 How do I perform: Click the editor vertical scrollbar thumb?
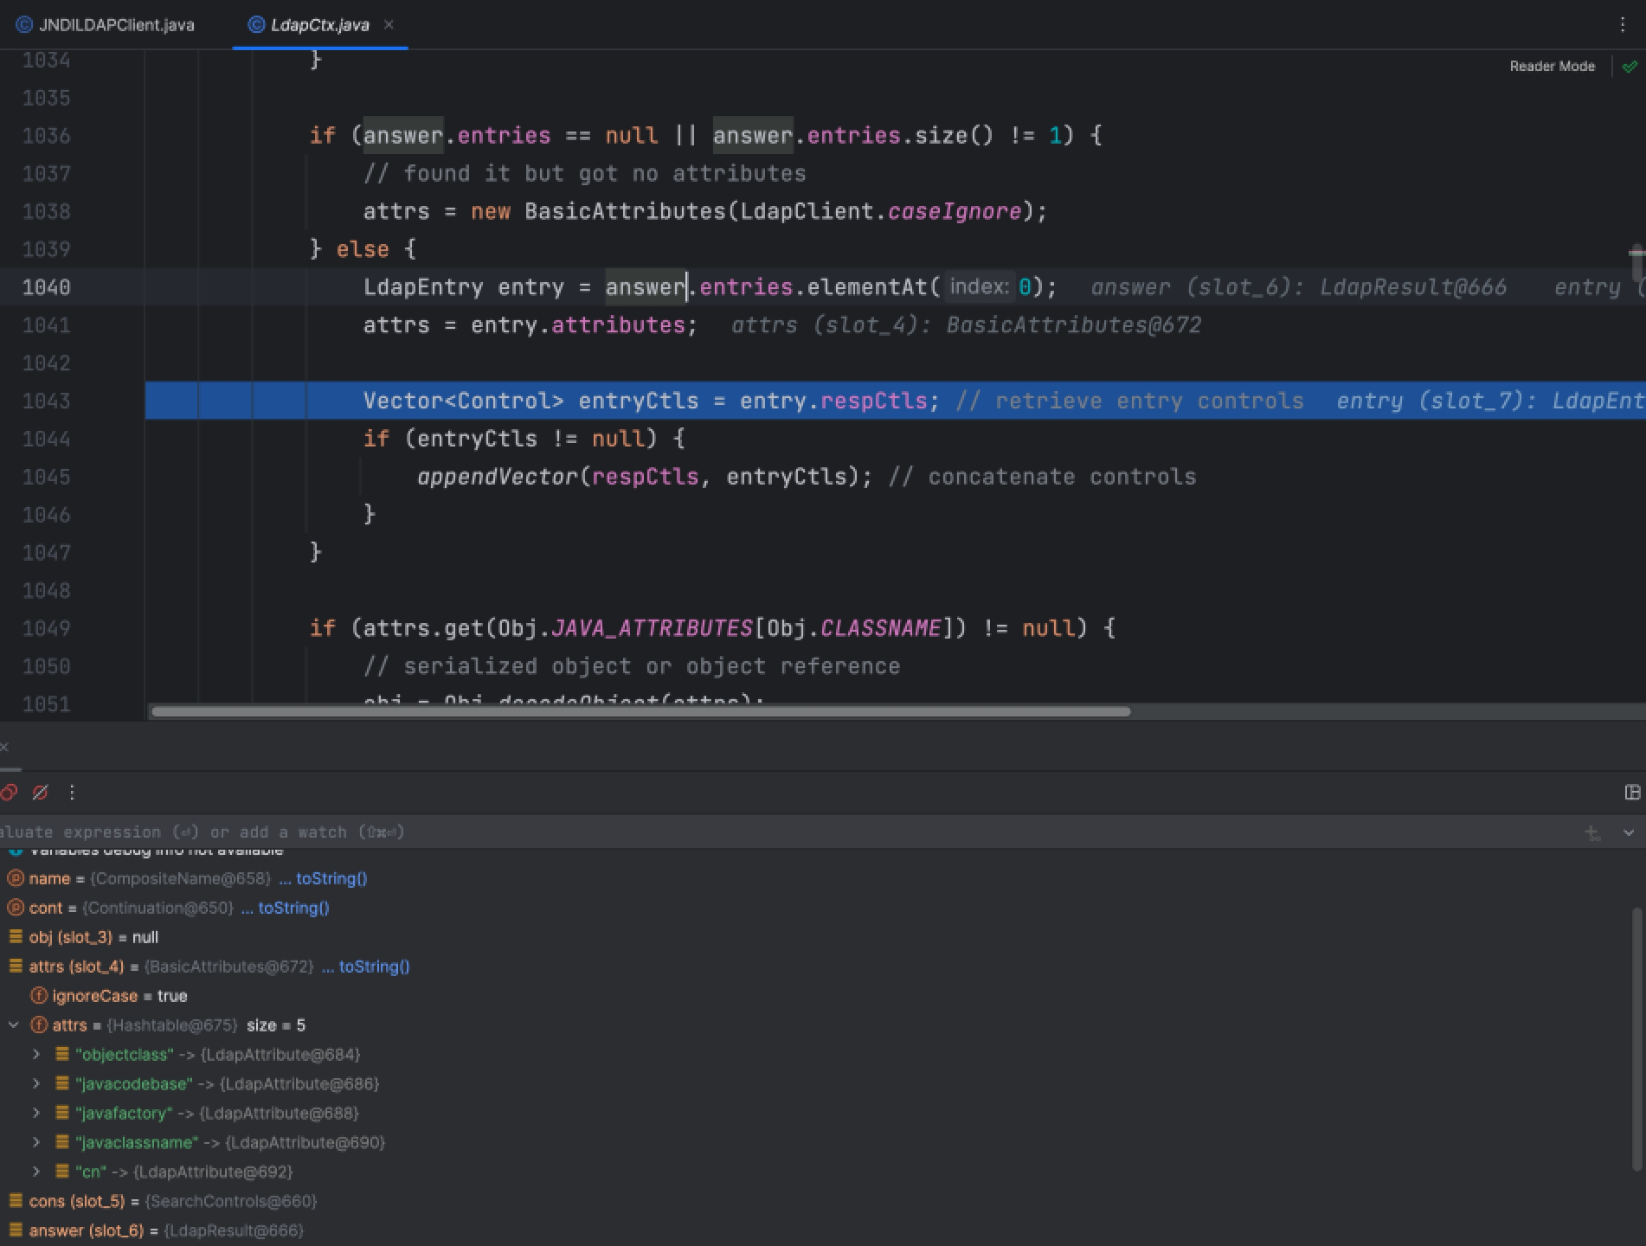click(x=1636, y=264)
